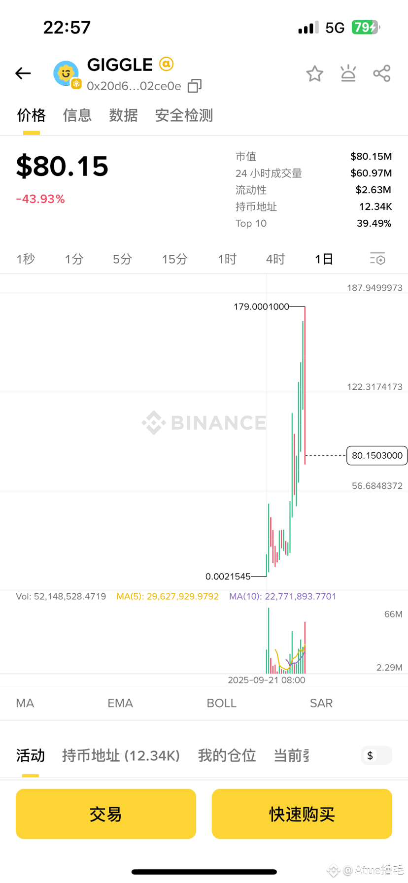Tap the GIGGLE token avatar
Viewport: 408px width, 883px height.
click(66, 74)
